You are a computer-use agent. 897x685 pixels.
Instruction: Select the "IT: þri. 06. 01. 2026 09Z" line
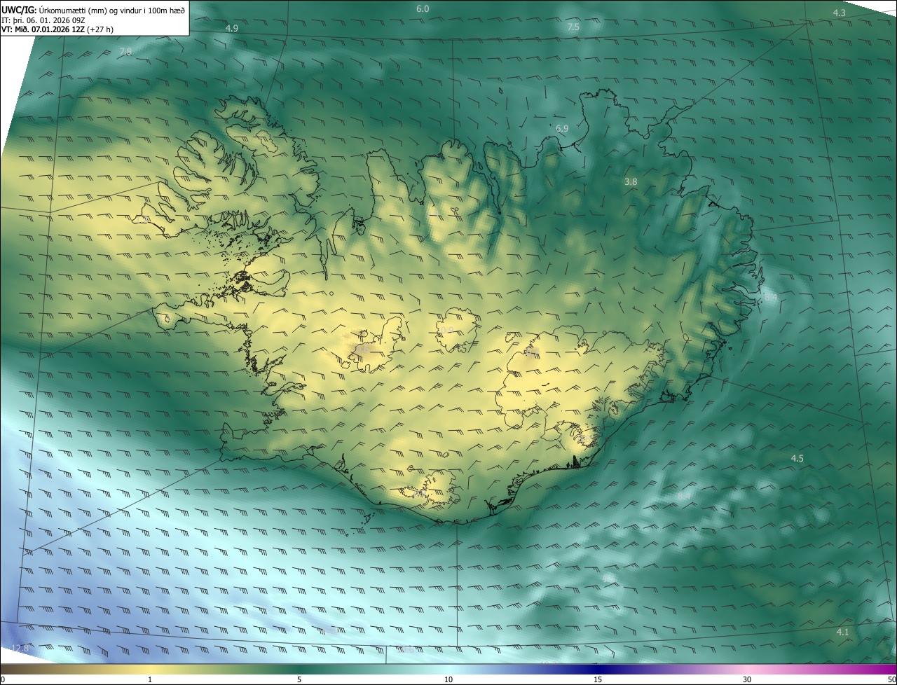[43, 20]
